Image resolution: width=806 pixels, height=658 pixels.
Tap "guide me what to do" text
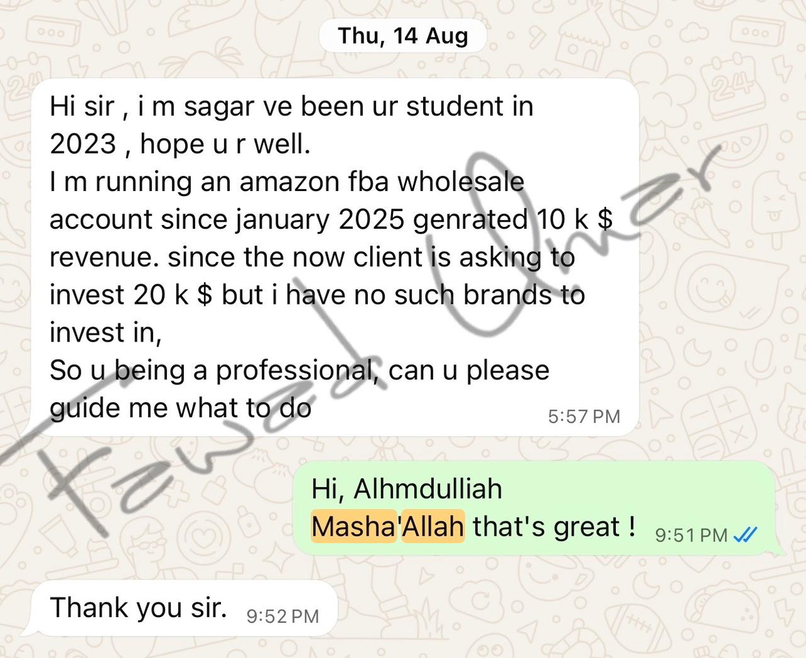pyautogui.click(x=181, y=408)
